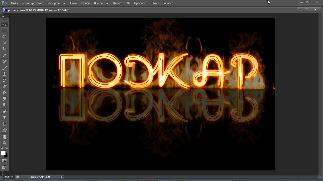Select the Move tool

tap(5, 24)
